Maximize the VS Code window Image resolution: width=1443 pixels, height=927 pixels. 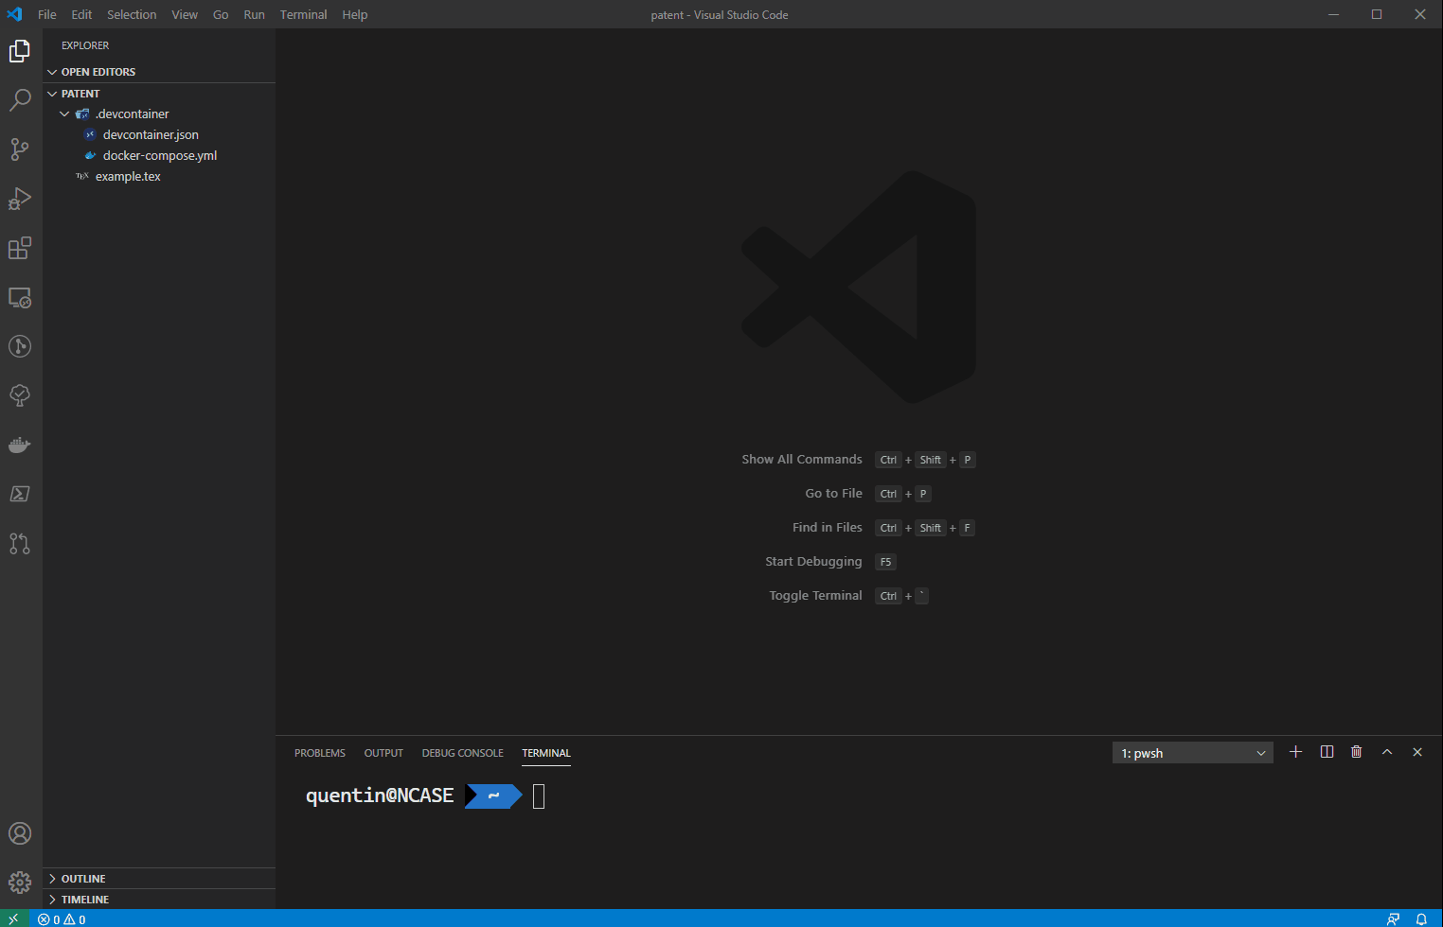[1377, 14]
